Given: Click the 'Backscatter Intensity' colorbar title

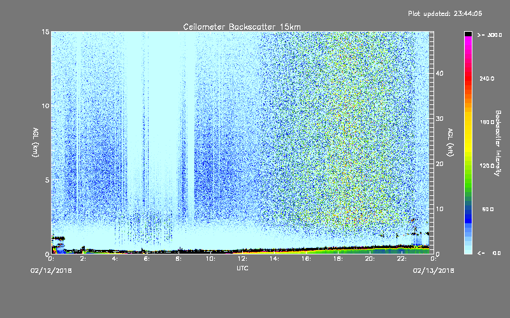Looking at the screenshot, I should [x=498, y=143].
